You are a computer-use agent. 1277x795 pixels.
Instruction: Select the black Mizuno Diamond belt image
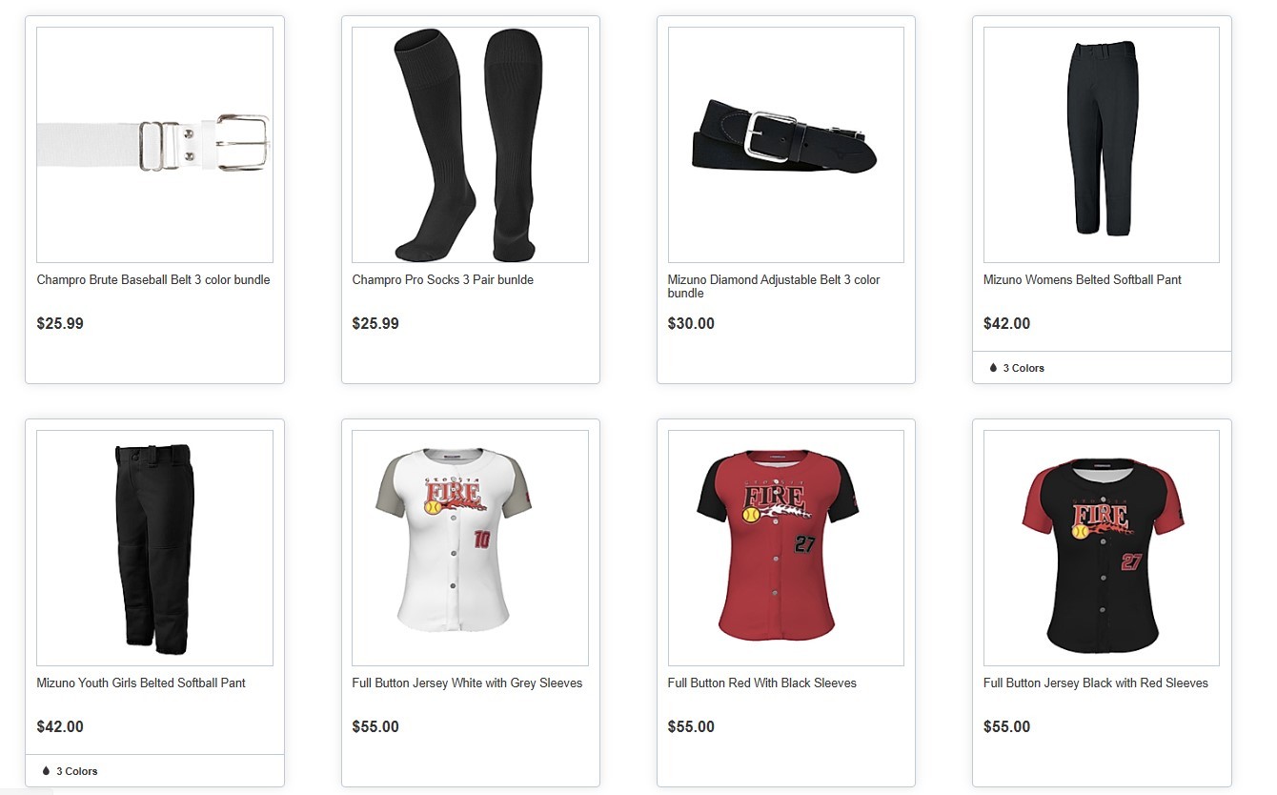coord(786,145)
